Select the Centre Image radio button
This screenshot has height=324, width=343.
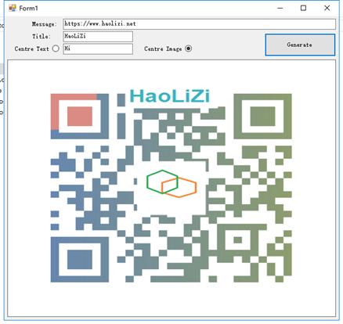tap(188, 49)
